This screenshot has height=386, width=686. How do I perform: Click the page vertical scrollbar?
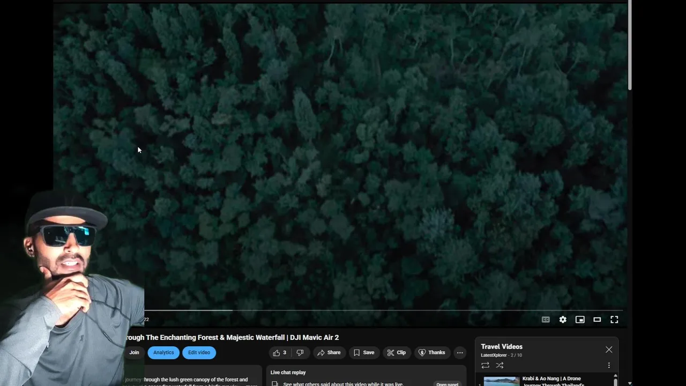coord(630,46)
